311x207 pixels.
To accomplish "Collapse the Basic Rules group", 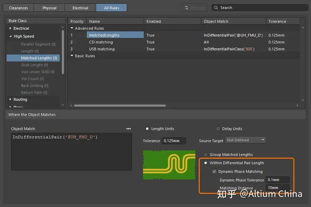I will 72,56.
